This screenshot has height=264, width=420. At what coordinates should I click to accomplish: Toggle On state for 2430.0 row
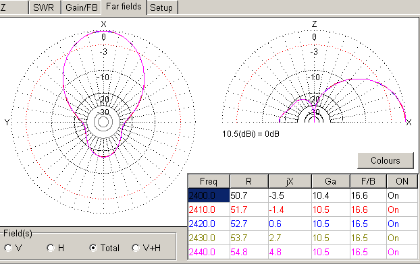click(402, 238)
